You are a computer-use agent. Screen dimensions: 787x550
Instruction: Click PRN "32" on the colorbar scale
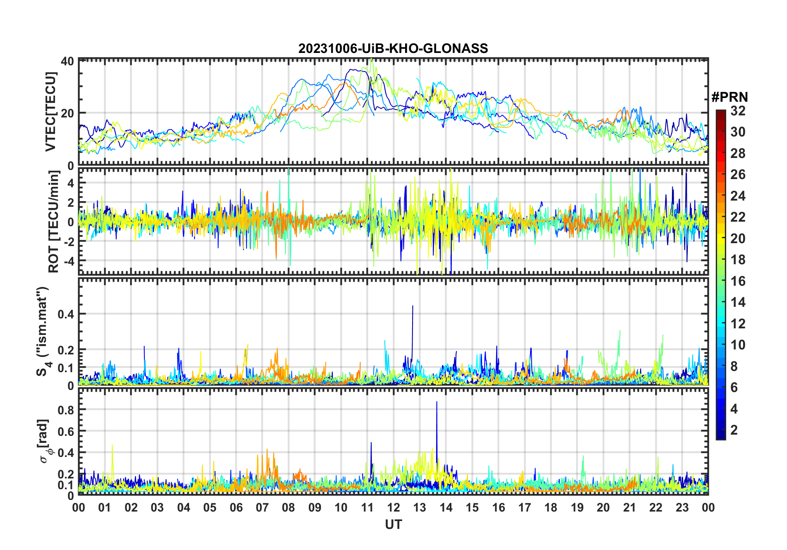click(x=738, y=111)
